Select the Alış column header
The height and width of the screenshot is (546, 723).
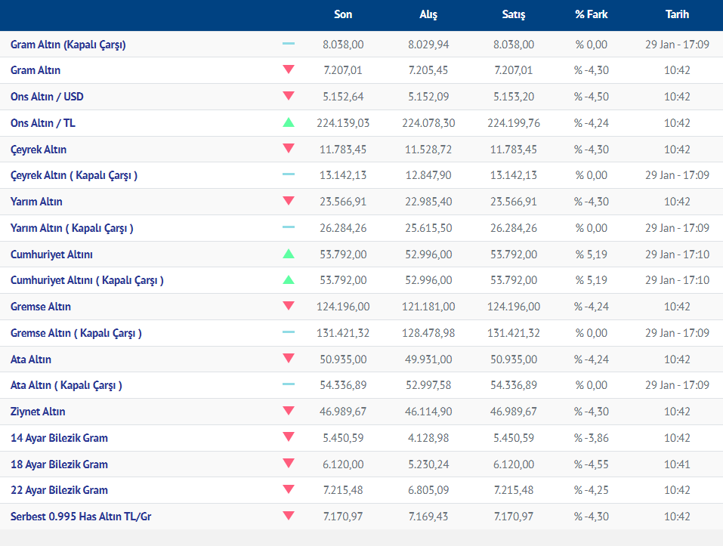point(428,14)
